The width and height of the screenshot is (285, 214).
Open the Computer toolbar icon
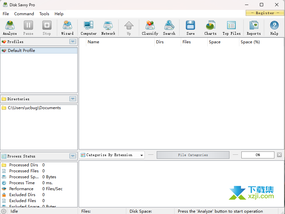pyautogui.click(x=89, y=28)
